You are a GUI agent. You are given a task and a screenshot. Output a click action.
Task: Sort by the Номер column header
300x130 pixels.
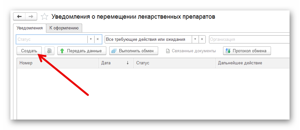[x=58, y=63]
